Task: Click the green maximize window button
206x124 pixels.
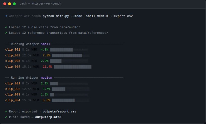Action: [14, 4]
